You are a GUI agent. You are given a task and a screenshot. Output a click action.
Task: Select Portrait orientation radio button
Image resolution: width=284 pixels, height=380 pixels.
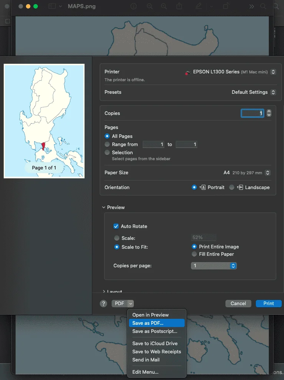pos(194,187)
